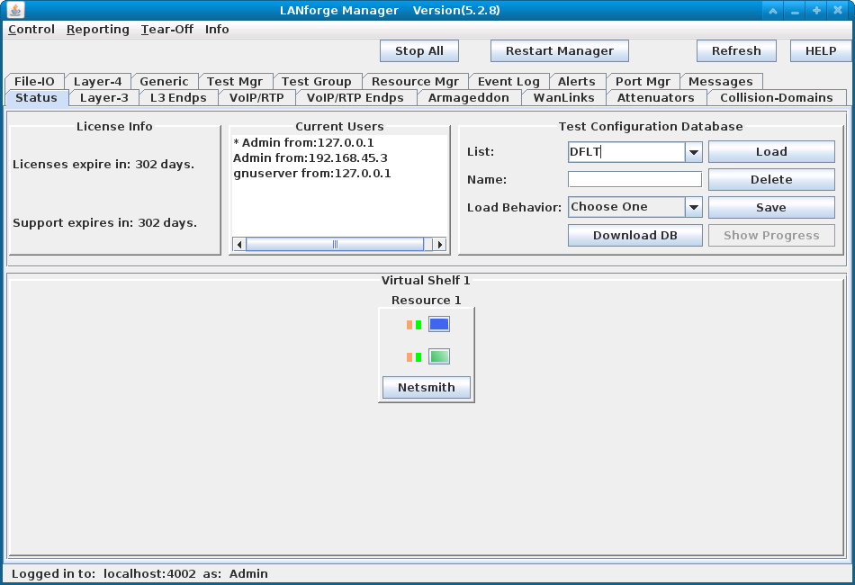The image size is (855, 585).
Task: Open the Test Mgr tab
Action: coord(235,81)
